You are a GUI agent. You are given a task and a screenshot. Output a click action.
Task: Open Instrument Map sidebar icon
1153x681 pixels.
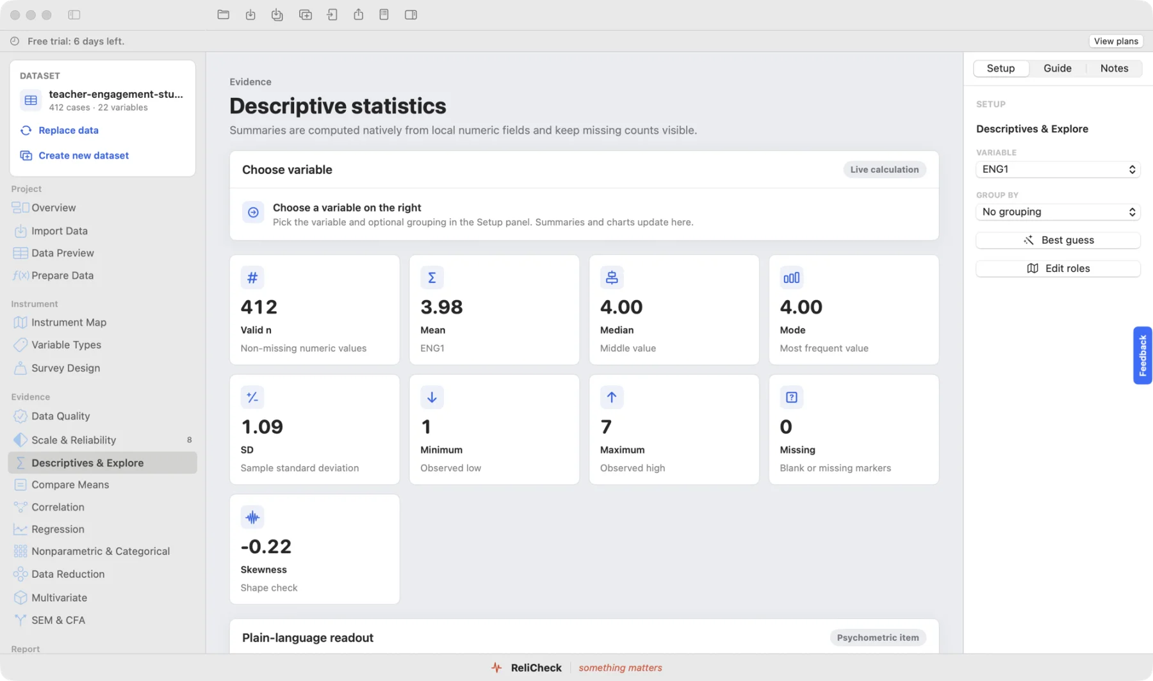click(x=20, y=323)
